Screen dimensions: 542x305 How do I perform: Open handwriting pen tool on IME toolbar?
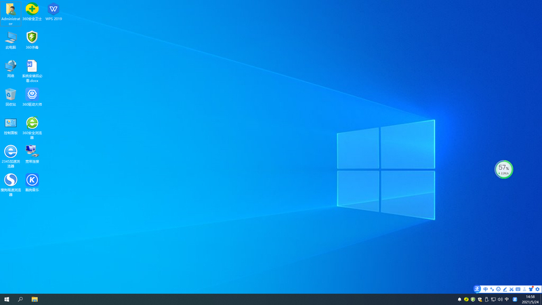[x=505, y=289]
